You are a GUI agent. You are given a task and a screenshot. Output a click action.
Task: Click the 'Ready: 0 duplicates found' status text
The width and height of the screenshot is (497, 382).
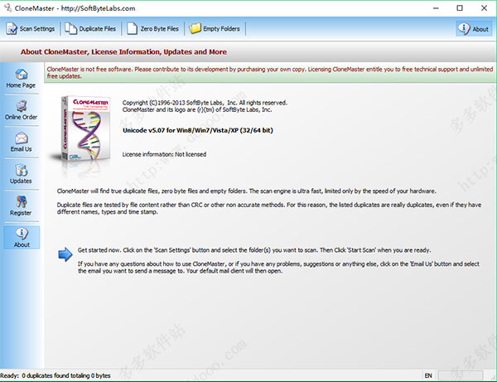[x=55, y=375]
